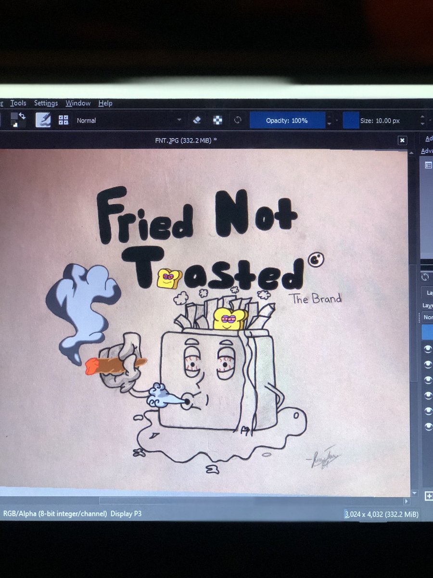
Task: Open the Settings menu
Action: tap(46, 103)
